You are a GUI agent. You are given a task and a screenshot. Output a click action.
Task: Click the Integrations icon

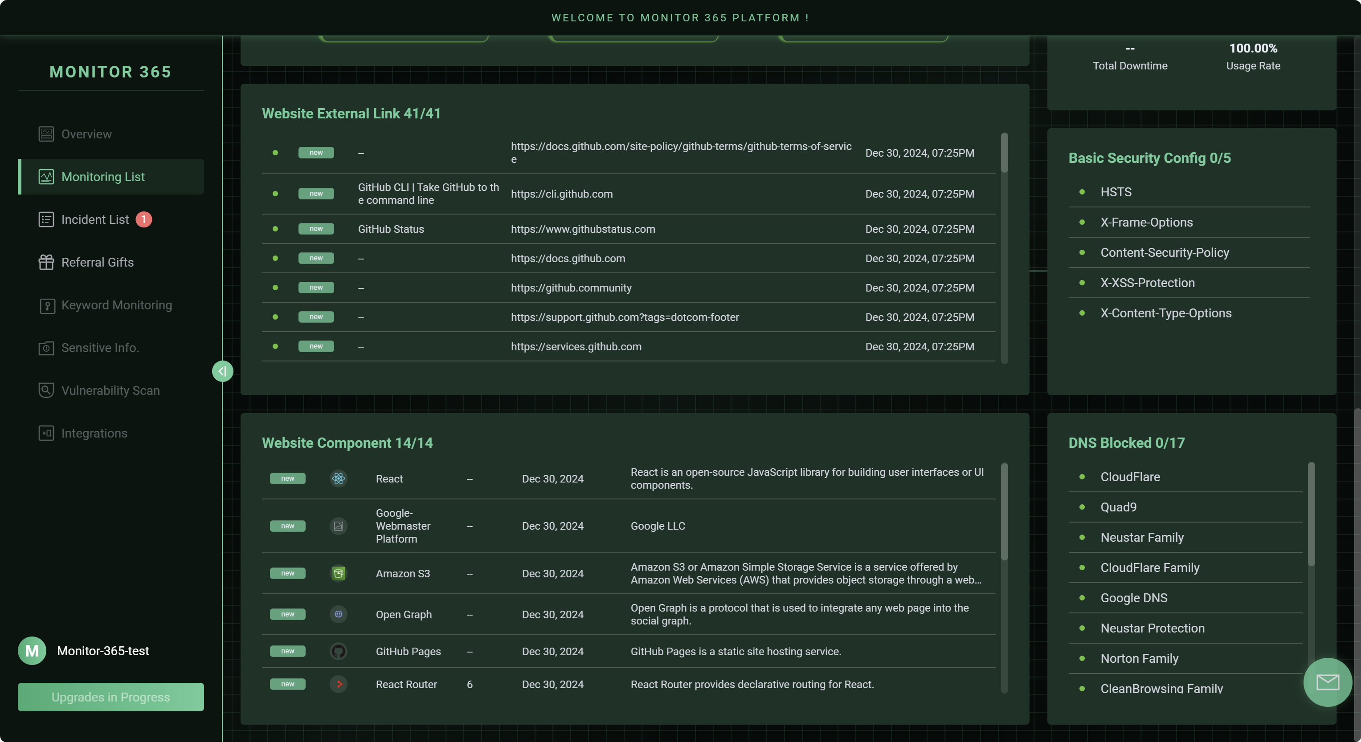pos(46,433)
